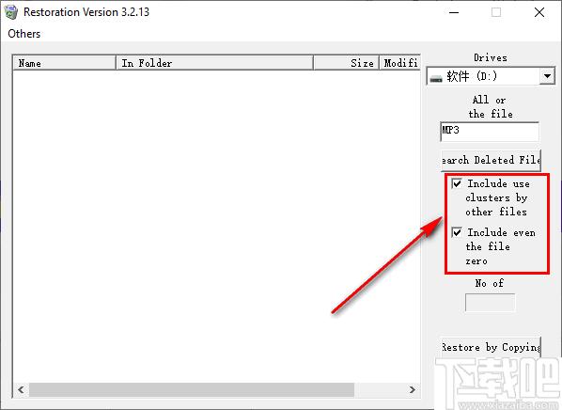This screenshot has height=410, width=562.
Task: Sort list by Name column header
Action: [x=64, y=63]
